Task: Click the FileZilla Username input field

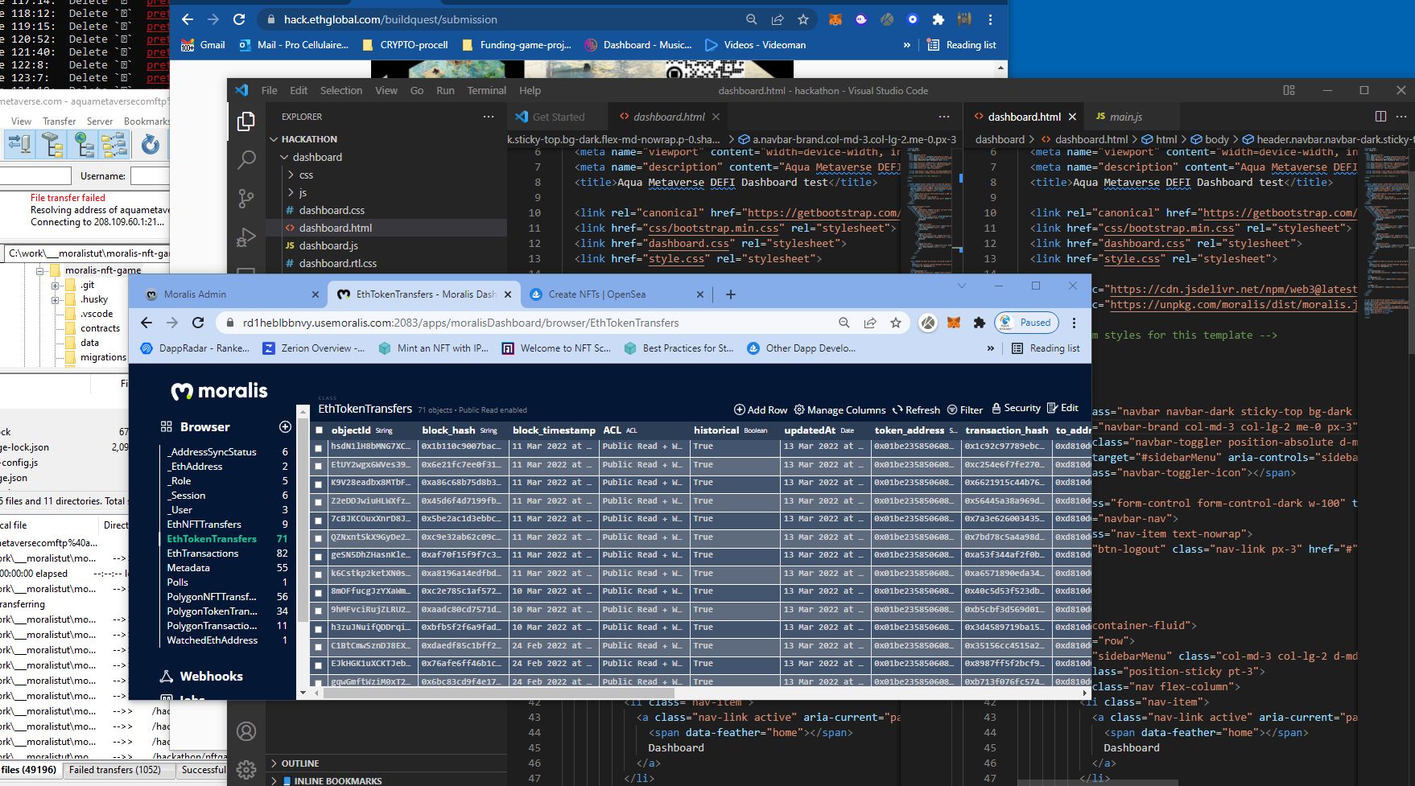Action: coord(150,175)
